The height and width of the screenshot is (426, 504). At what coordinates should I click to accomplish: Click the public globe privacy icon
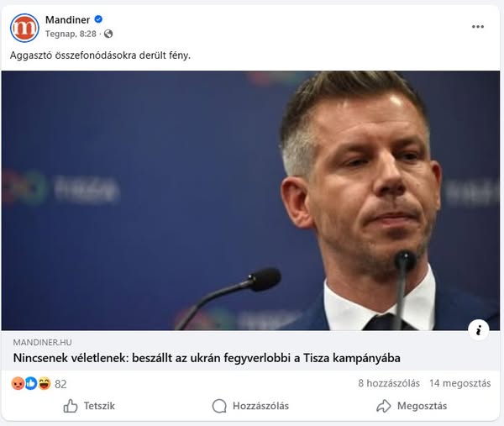point(108,34)
